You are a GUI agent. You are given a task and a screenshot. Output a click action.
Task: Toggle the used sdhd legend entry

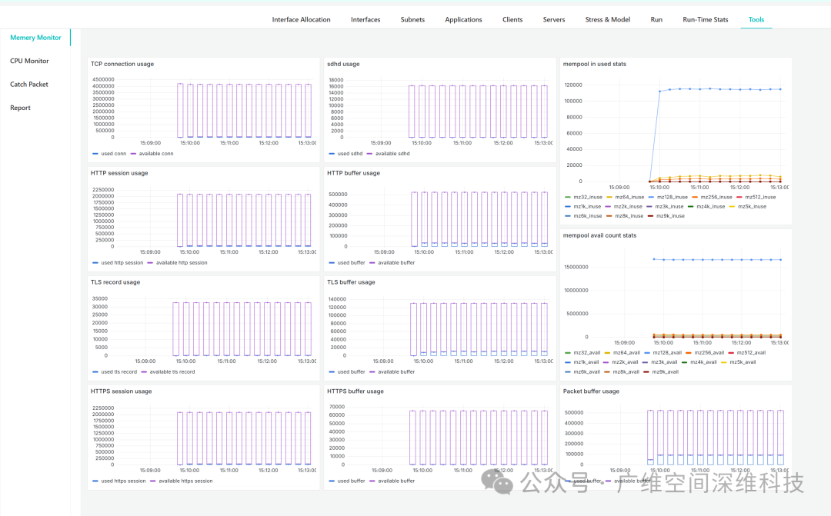click(345, 154)
